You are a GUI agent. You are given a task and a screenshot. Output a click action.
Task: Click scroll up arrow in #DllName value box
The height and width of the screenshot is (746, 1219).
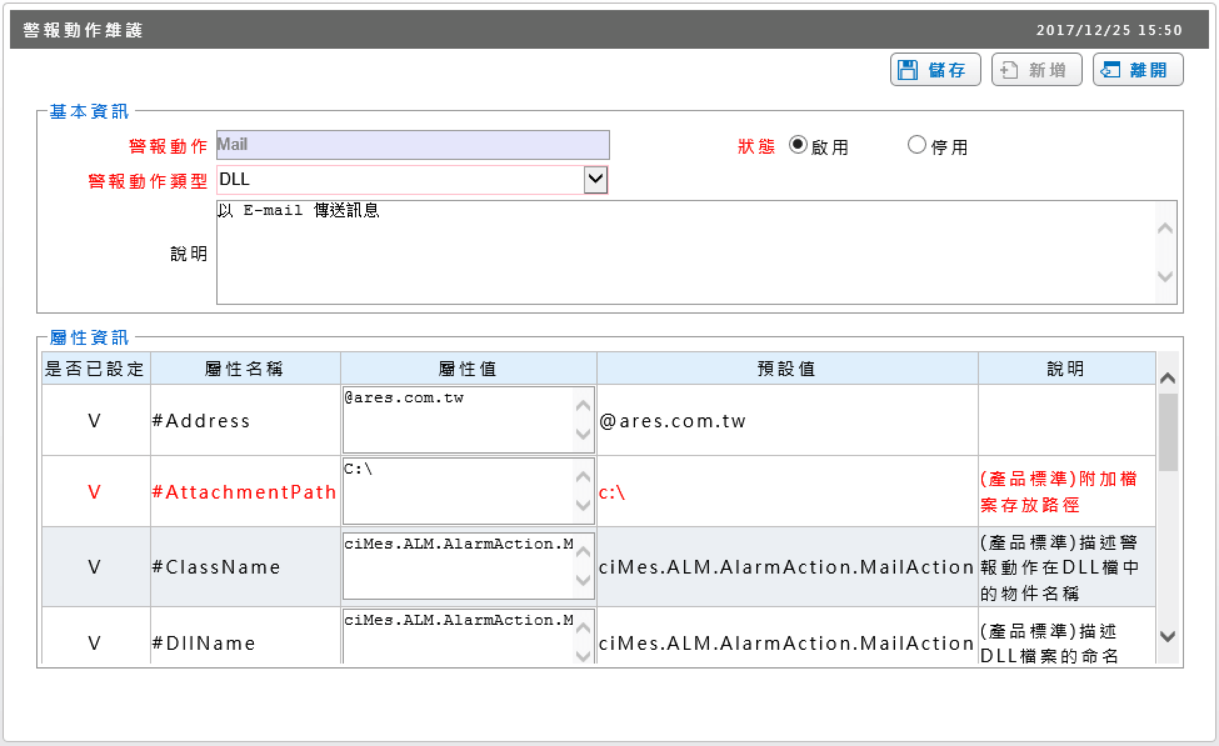(x=583, y=629)
